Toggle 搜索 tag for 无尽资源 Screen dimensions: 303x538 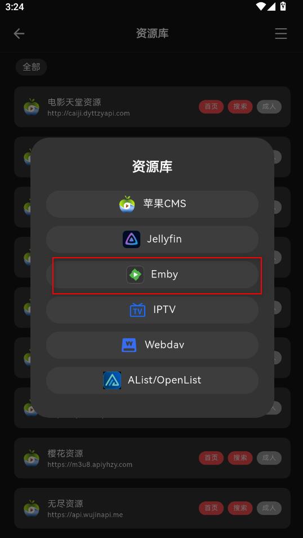tap(240, 508)
